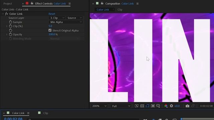Toggle Stencil Original Alpha checkbox
The height and width of the screenshot is (120, 214).
coord(50,30)
